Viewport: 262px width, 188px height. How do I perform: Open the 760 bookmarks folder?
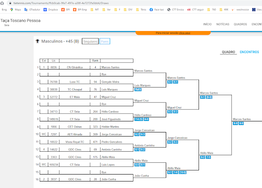pyautogui.click(x=212, y=10)
